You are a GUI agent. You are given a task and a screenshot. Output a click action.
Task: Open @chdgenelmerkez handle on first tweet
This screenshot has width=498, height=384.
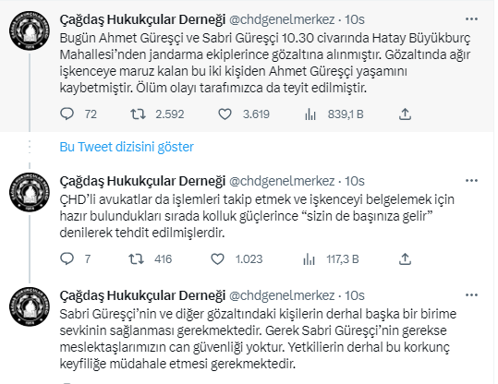282,19
